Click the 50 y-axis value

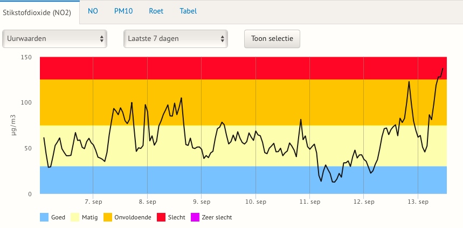[27, 148]
